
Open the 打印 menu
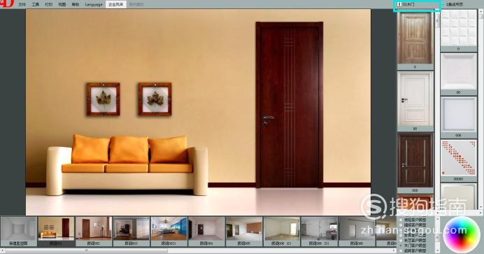point(49,5)
